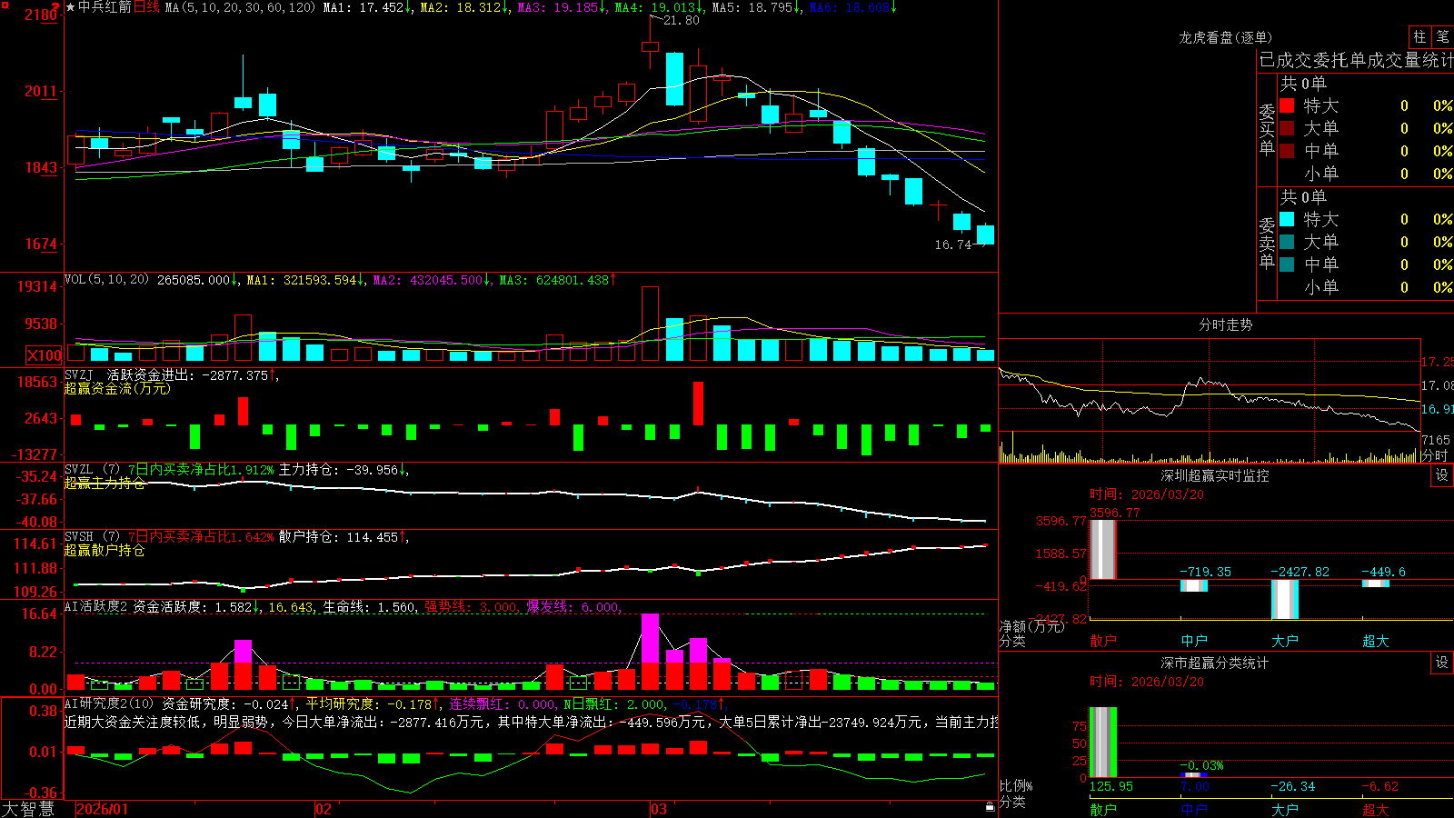Switch to the 柱 view tab
Image resolution: width=1454 pixels, height=818 pixels.
coord(1419,36)
